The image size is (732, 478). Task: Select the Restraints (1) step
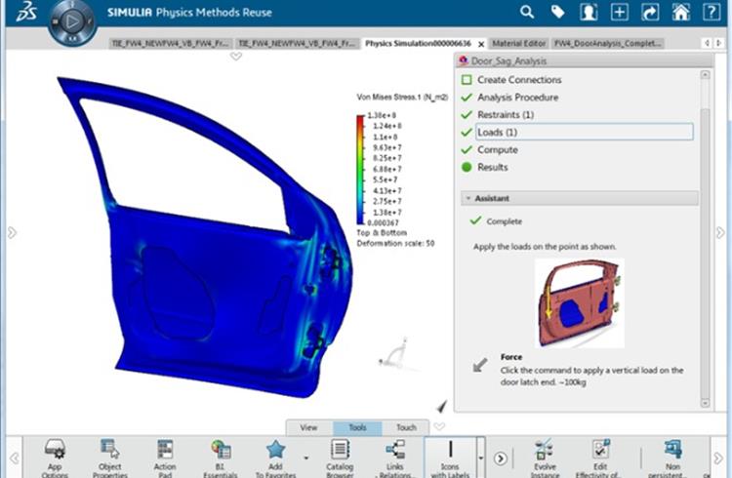506,114
